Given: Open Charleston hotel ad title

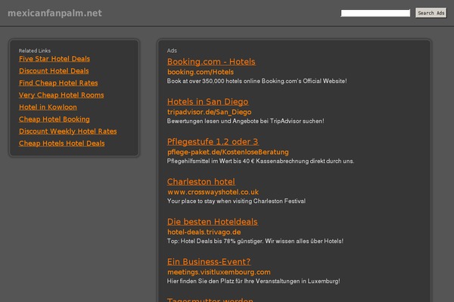Looking at the screenshot, I should click(201, 181).
